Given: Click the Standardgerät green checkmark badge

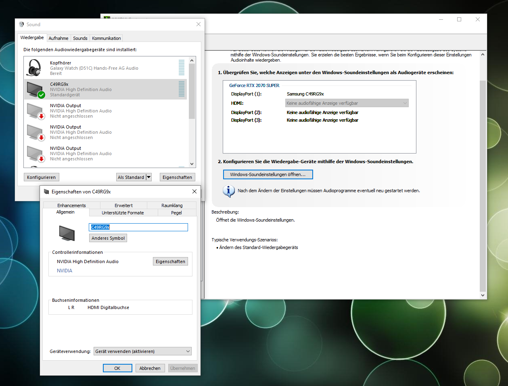Looking at the screenshot, I should (41, 95).
